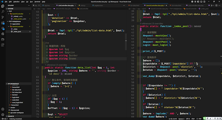This screenshot has height=120, width=222.
Task: Click the '1 reference' code lens link
Action: click(50, 65)
